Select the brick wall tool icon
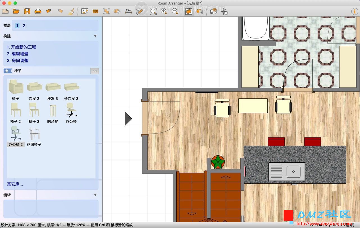 95,11
